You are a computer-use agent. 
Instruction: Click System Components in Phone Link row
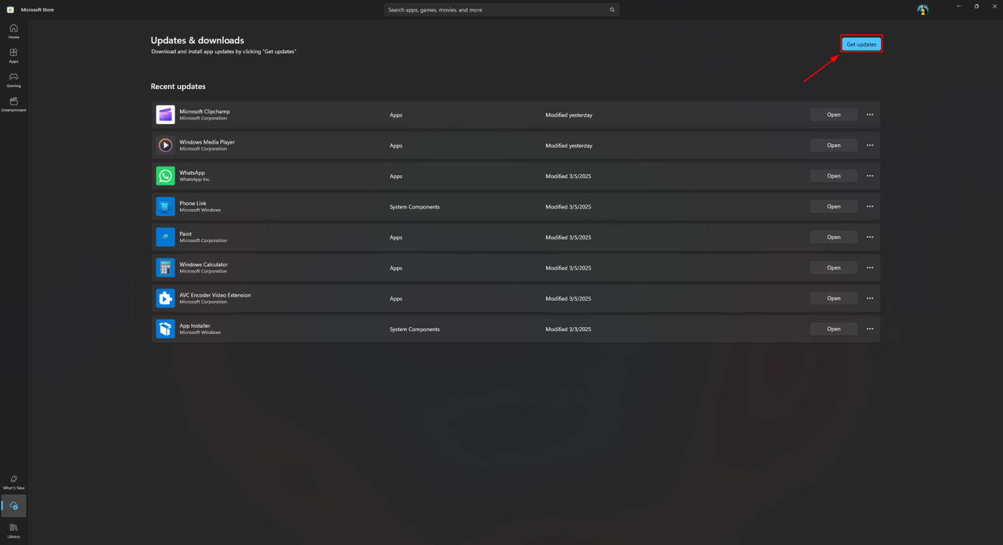pos(415,207)
